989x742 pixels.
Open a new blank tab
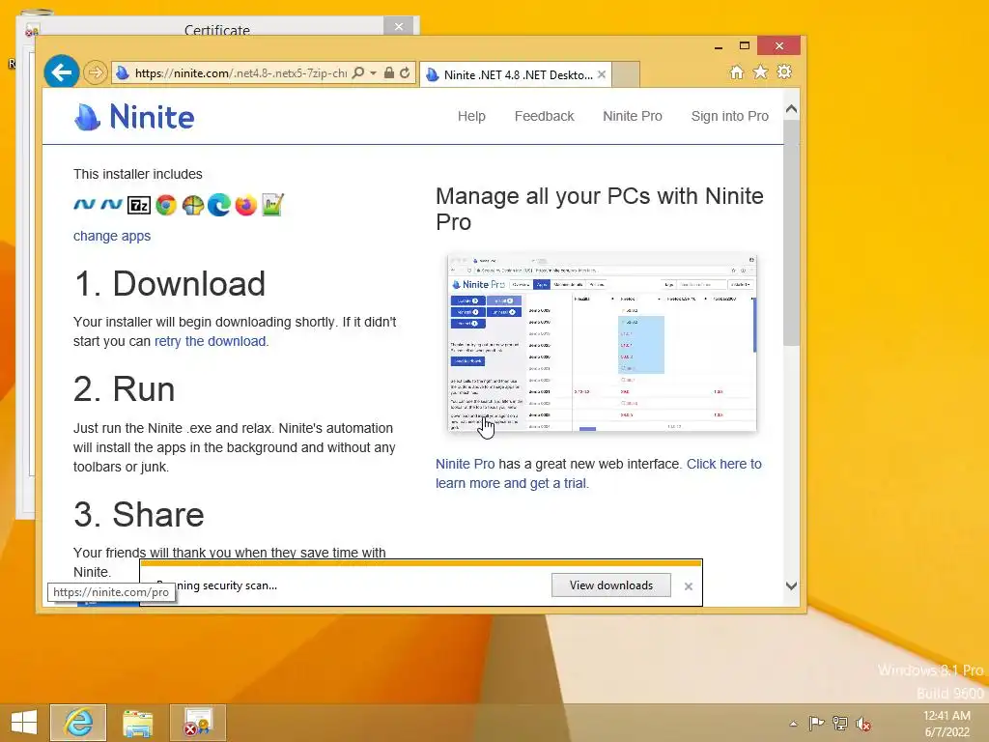[626, 74]
